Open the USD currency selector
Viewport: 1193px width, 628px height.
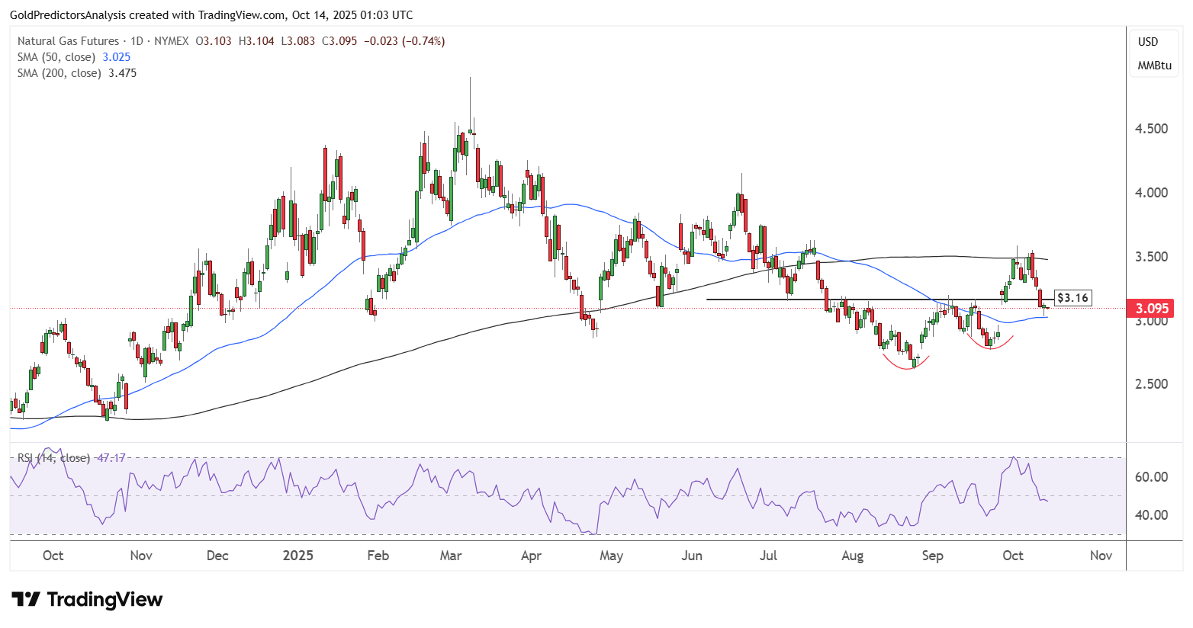tap(1148, 42)
